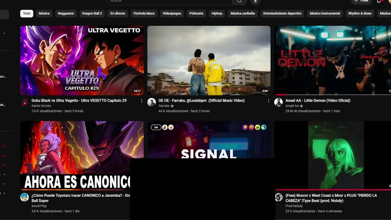Click the Prod Nobdy channel name
The image size is (391, 220).
pyautogui.click(x=294, y=206)
